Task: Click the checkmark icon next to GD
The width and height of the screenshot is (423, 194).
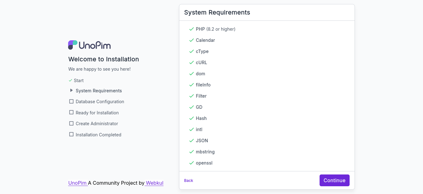Action: pos(191,107)
